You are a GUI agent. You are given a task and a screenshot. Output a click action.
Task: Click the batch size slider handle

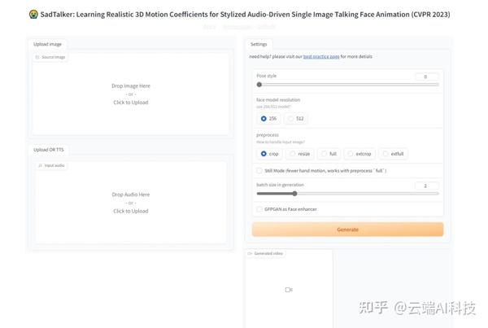tap(294, 194)
